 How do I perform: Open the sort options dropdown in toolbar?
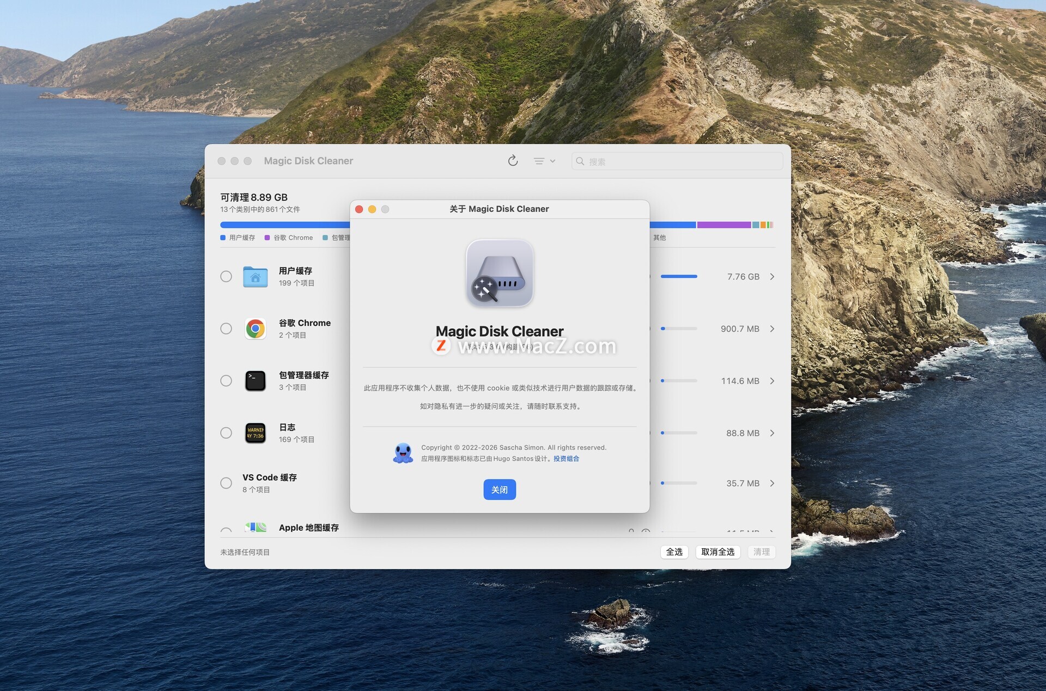point(544,161)
